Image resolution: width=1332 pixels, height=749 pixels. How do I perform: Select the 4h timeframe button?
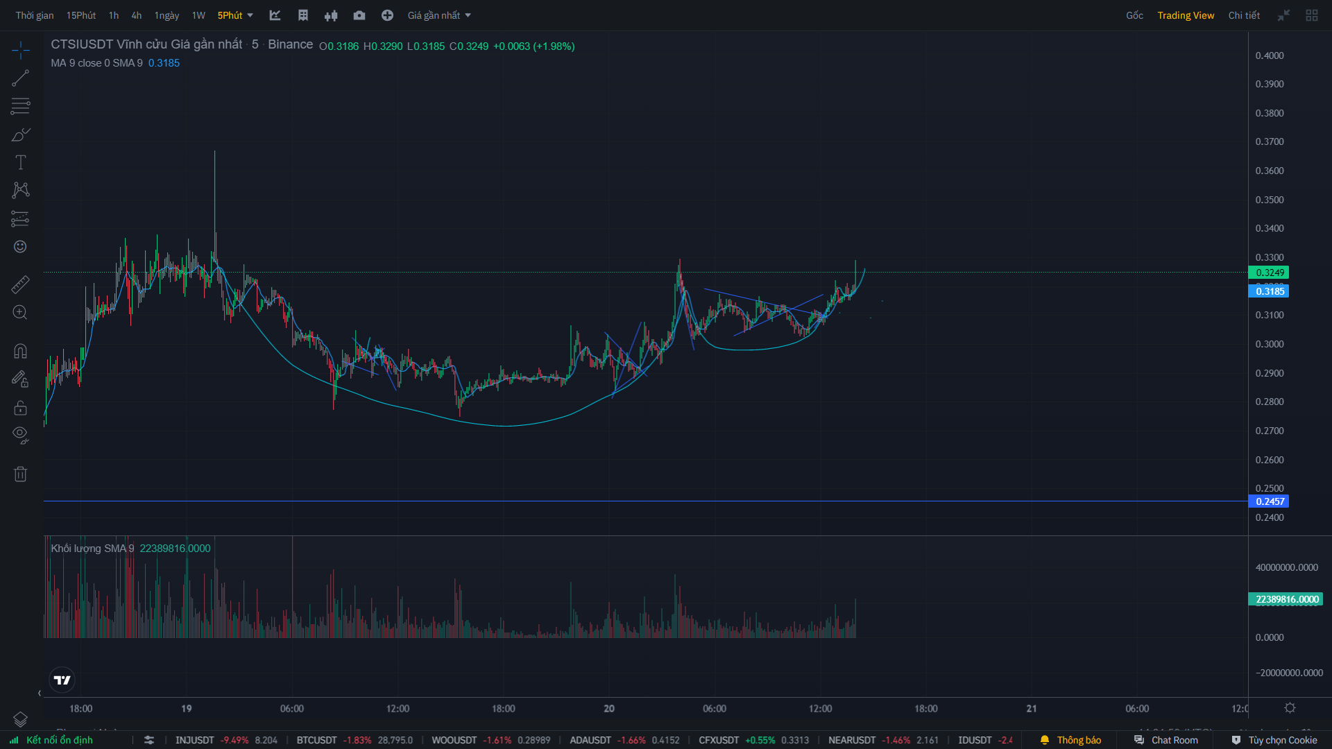point(137,15)
